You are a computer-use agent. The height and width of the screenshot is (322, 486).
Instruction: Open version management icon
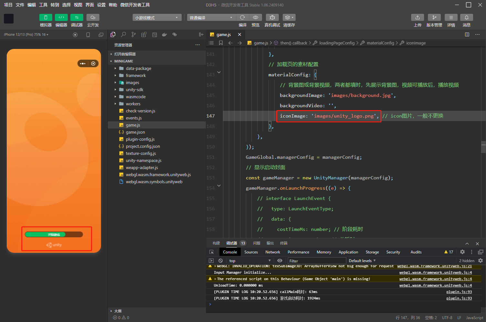434,17
